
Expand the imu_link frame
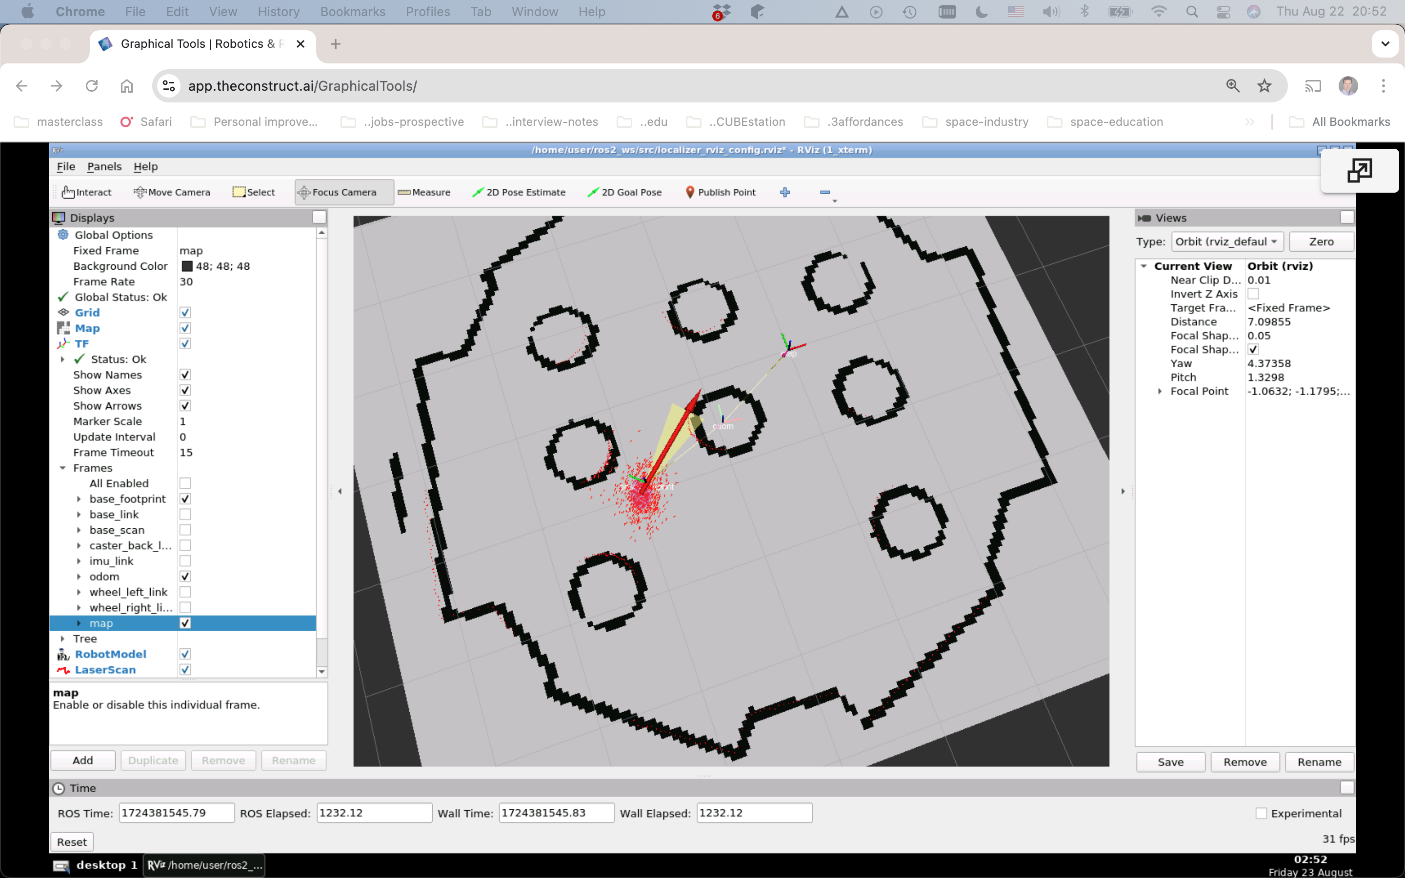click(x=79, y=561)
